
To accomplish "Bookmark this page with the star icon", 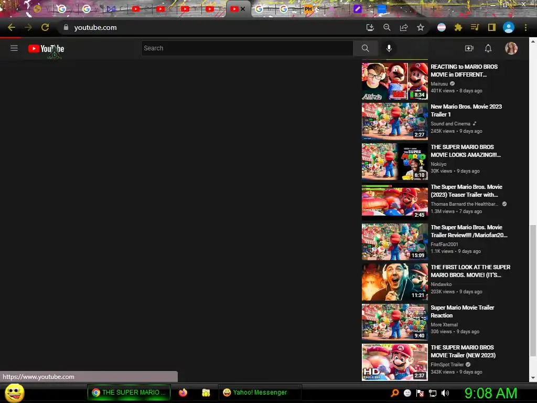I will (421, 27).
